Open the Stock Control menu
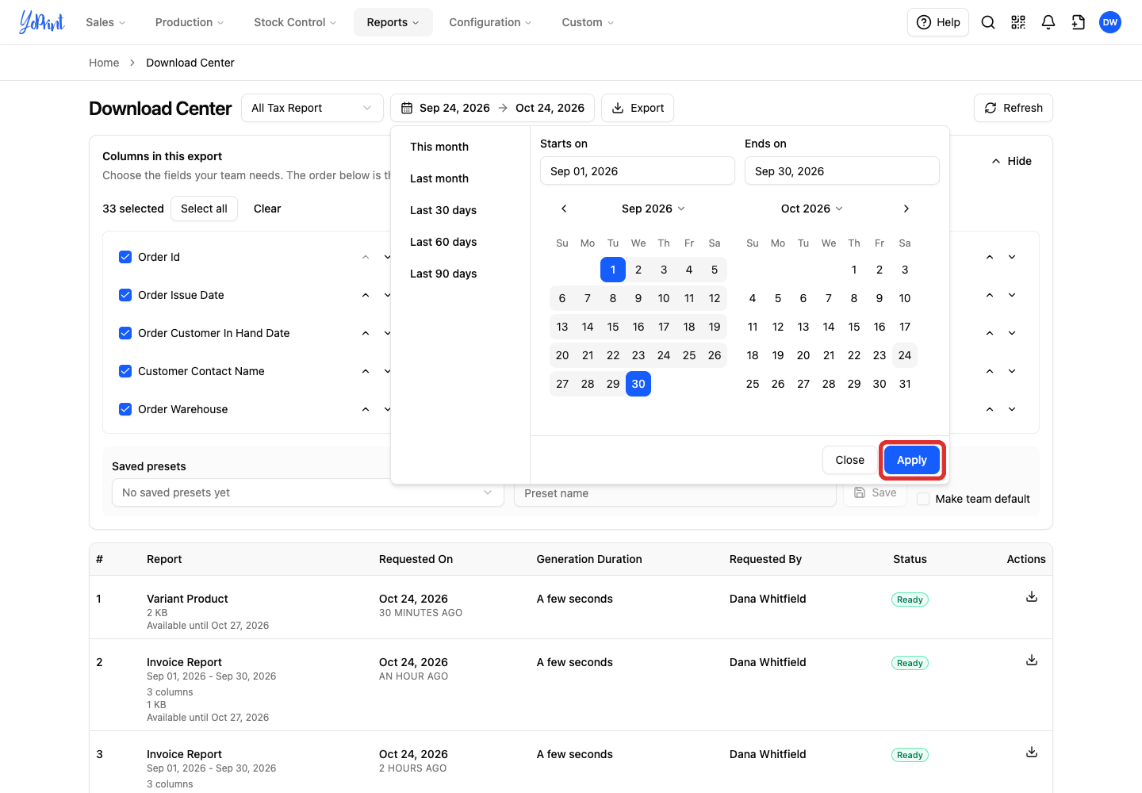This screenshot has width=1142, height=793. tap(295, 22)
